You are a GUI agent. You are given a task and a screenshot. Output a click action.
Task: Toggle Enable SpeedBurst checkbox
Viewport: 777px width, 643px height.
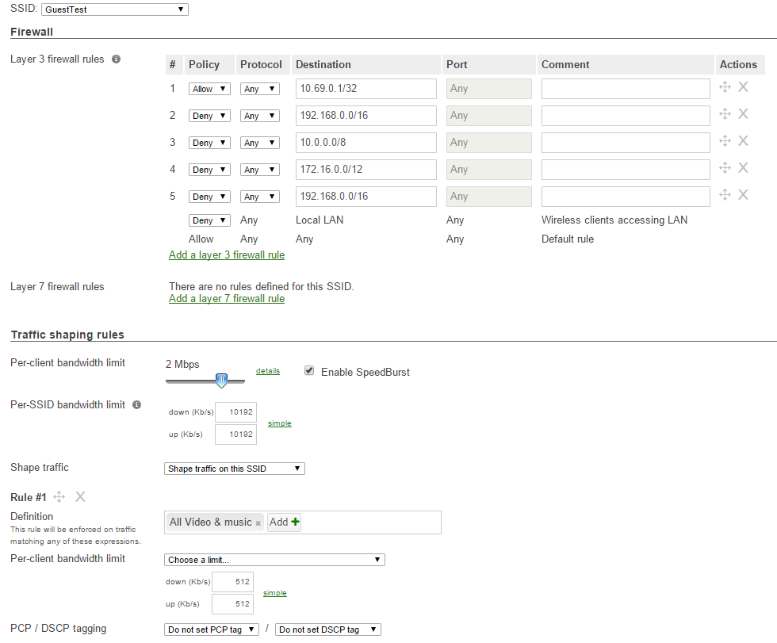click(309, 371)
